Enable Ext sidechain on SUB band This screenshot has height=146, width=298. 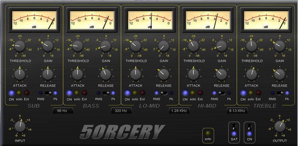(x=26, y=93)
